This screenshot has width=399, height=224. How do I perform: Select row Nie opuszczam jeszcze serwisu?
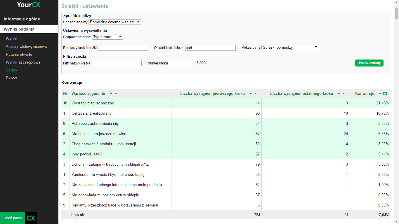click(x=226, y=134)
